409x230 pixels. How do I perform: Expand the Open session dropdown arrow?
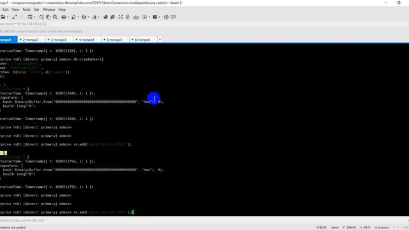pyautogui.click(x=8, y=17)
